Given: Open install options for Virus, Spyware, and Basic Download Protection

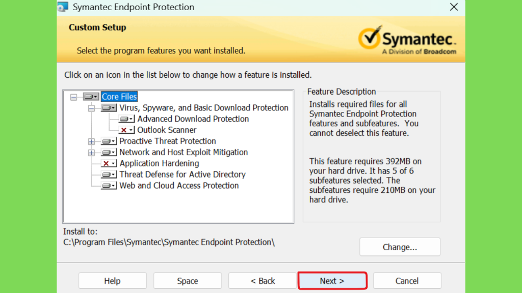Looking at the screenshot, I should (x=109, y=108).
